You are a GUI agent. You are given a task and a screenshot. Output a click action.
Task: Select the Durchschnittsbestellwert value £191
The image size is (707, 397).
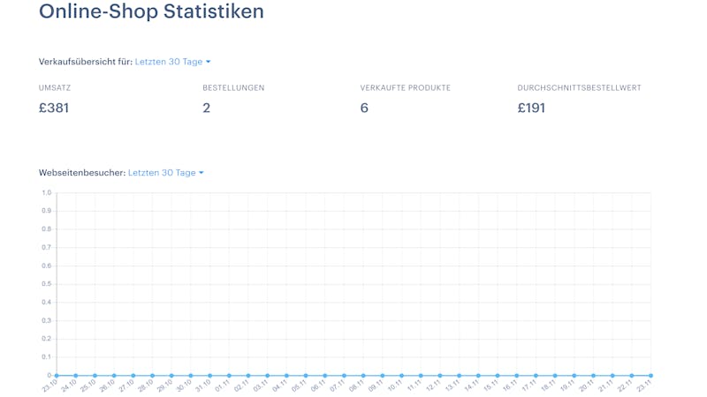(531, 108)
